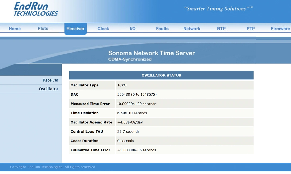The image size is (291, 174).
Task: Click the Oscillator Status table header
Action: click(x=161, y=75)
